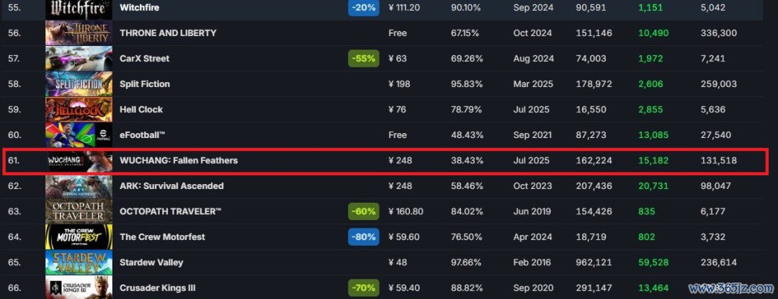The image size is (778, 299).
Task: Open the Split Fiction thumbnail image
Action: (x=79, y=84)
